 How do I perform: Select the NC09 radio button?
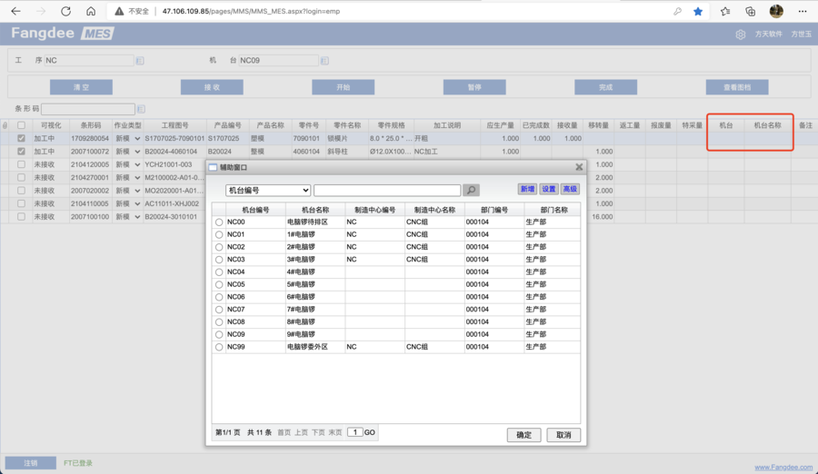tap(219, 335)
